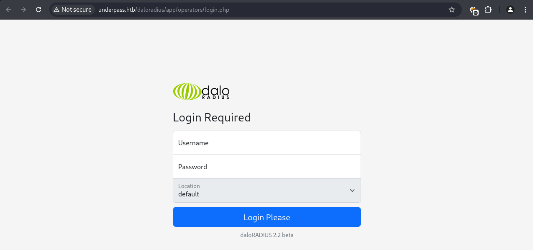Open the Extensions puzzle icon

[488, 10]
